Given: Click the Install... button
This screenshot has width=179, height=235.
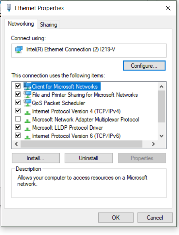Looking at the screenshot, I should tap(36, 158).
